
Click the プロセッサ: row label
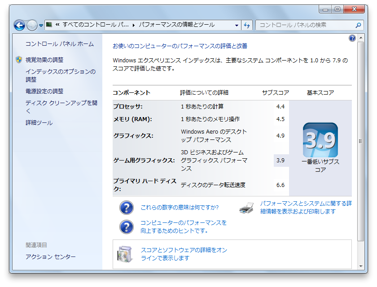[128, 106]
